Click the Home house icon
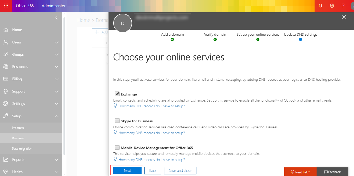 tap(6, 30)
